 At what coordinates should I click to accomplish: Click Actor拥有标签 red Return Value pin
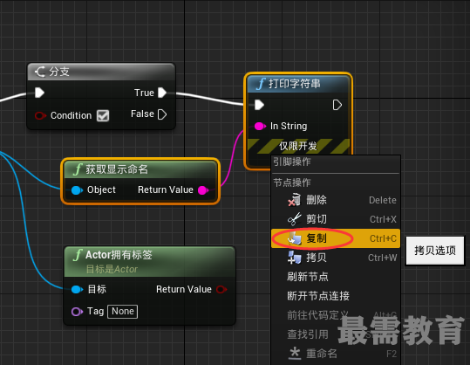click(221, 290)
